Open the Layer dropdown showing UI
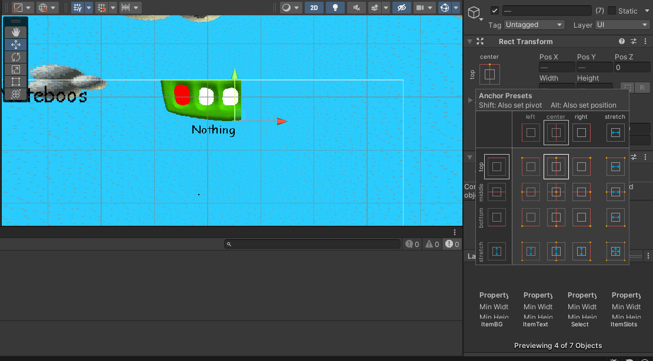 622,25
